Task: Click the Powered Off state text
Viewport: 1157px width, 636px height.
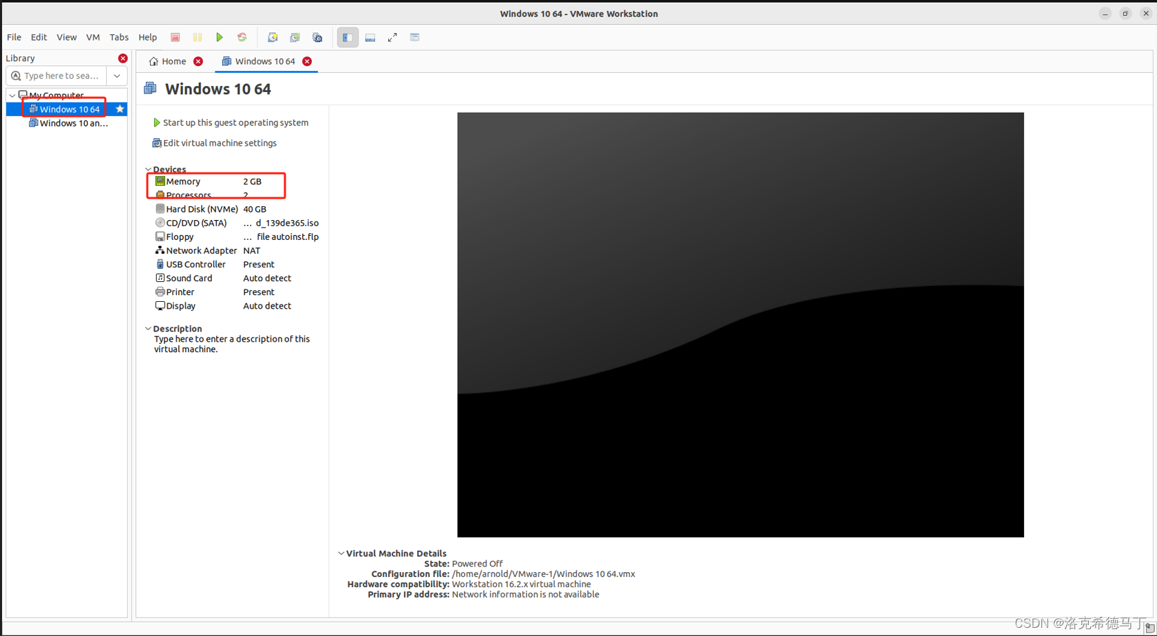Action: [477, 563]
